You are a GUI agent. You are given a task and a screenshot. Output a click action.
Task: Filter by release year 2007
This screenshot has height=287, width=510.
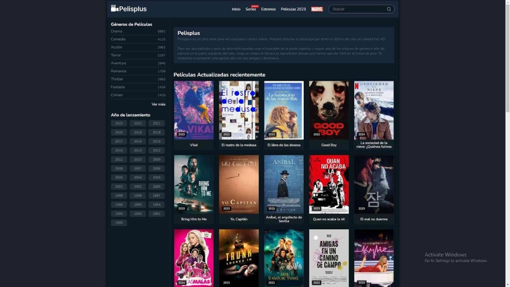[x=137, y=168]
